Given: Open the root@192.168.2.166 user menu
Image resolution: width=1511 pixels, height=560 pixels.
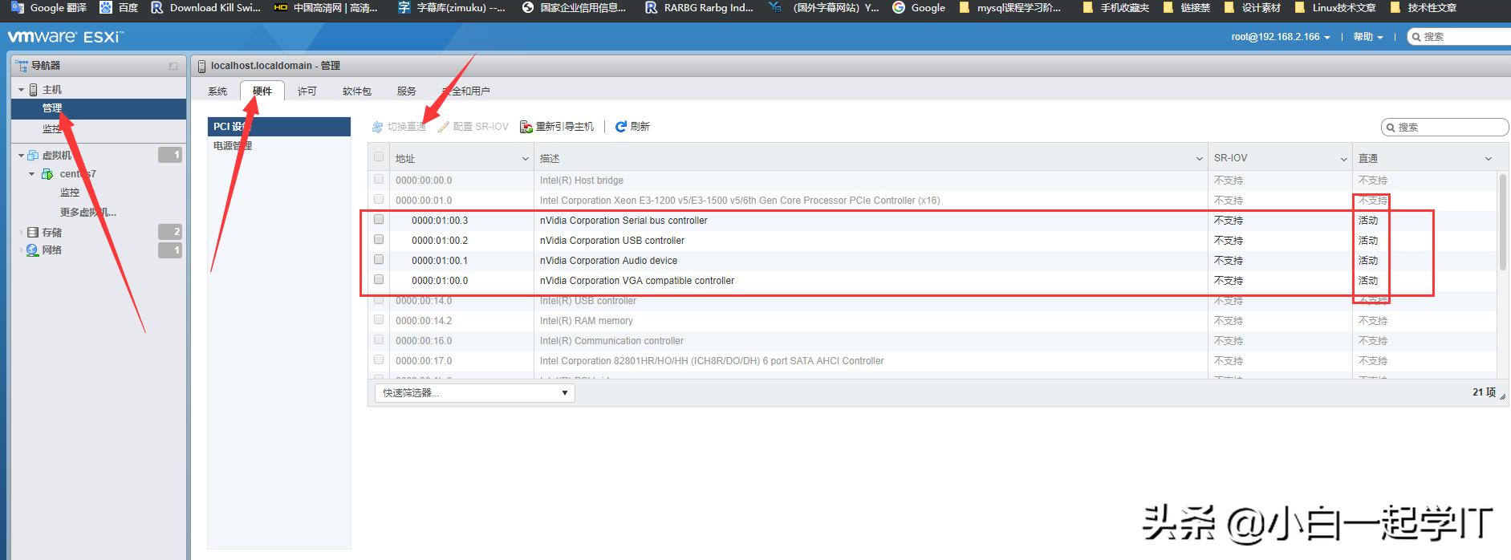Looking at the screenshot, I should 1281,37.
